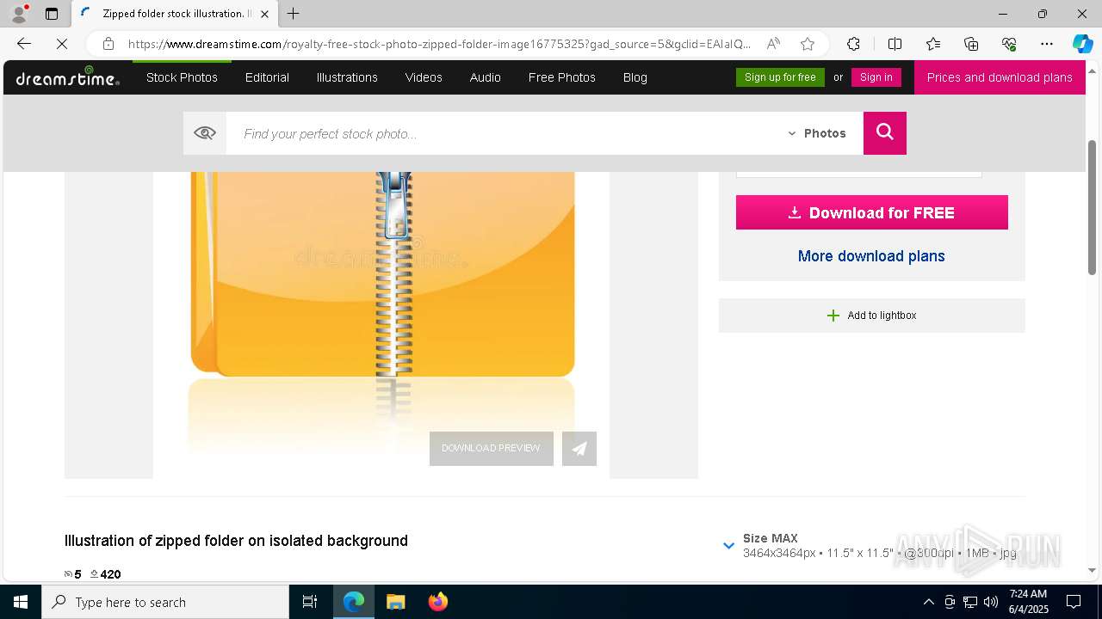The width and height of the screenshot is (1102, 619).
Task: Click the Dreamstime logo
Action: click(67, 77)
